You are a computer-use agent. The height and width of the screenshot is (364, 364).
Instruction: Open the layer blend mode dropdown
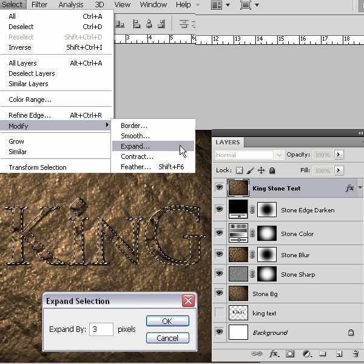[249, 155]
